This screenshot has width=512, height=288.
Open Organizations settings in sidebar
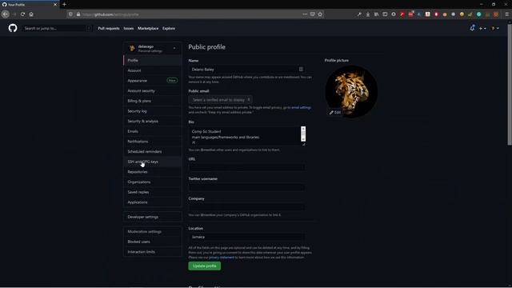[x=153, y=182]
